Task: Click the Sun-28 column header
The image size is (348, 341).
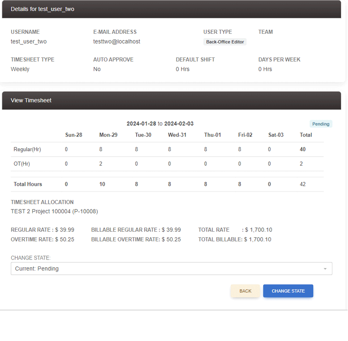Action: (x=74, y=135)
